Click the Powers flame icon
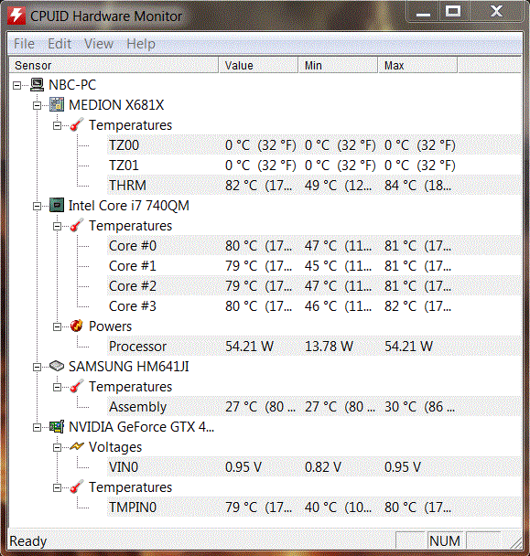This screenshot has width=530, height=556. pos(76,326)
